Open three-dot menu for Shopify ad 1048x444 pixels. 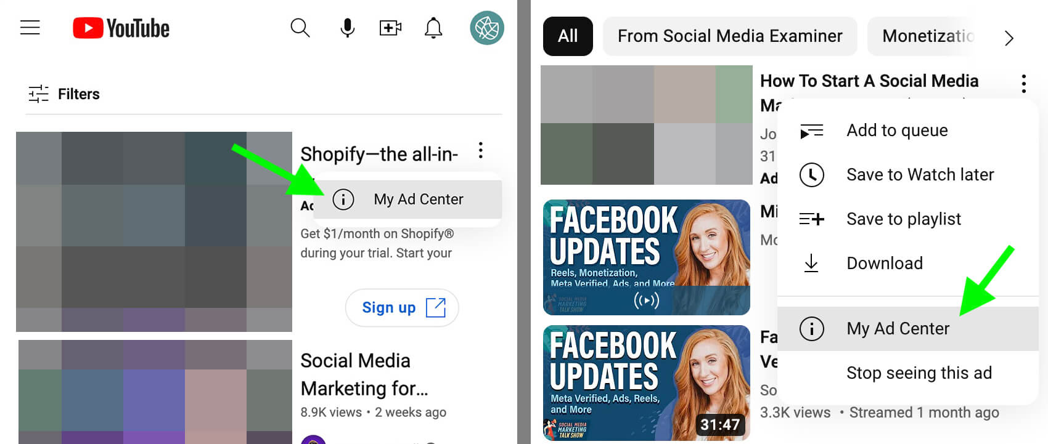pyautogui.click(x=480, y=150)
